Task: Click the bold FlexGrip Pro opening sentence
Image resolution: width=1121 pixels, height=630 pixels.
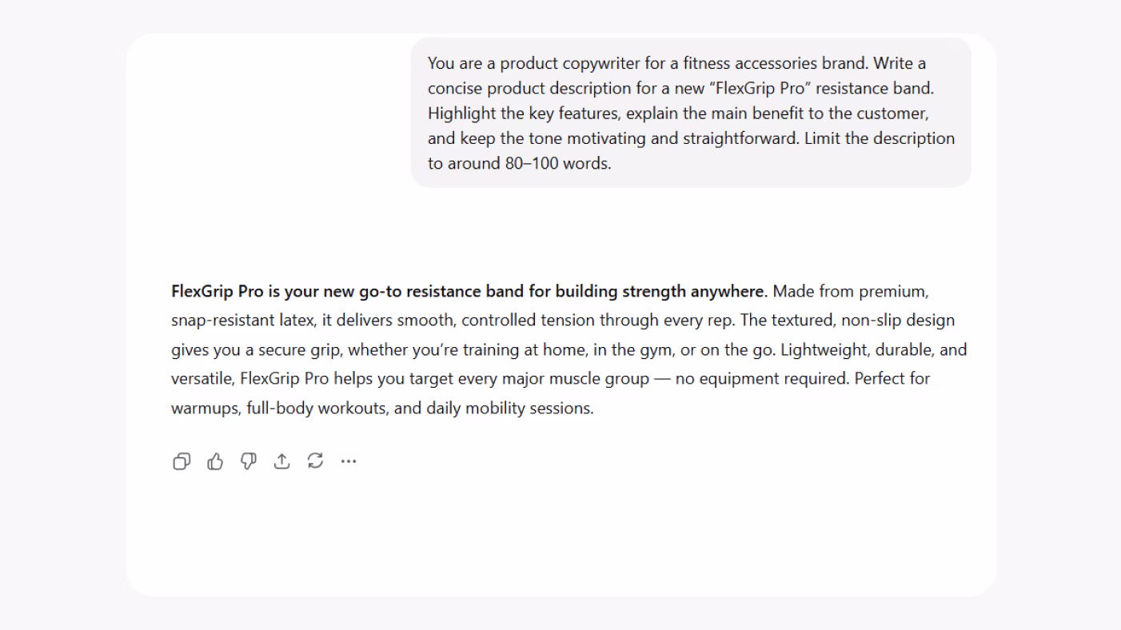Action: [x=467, y=291]
